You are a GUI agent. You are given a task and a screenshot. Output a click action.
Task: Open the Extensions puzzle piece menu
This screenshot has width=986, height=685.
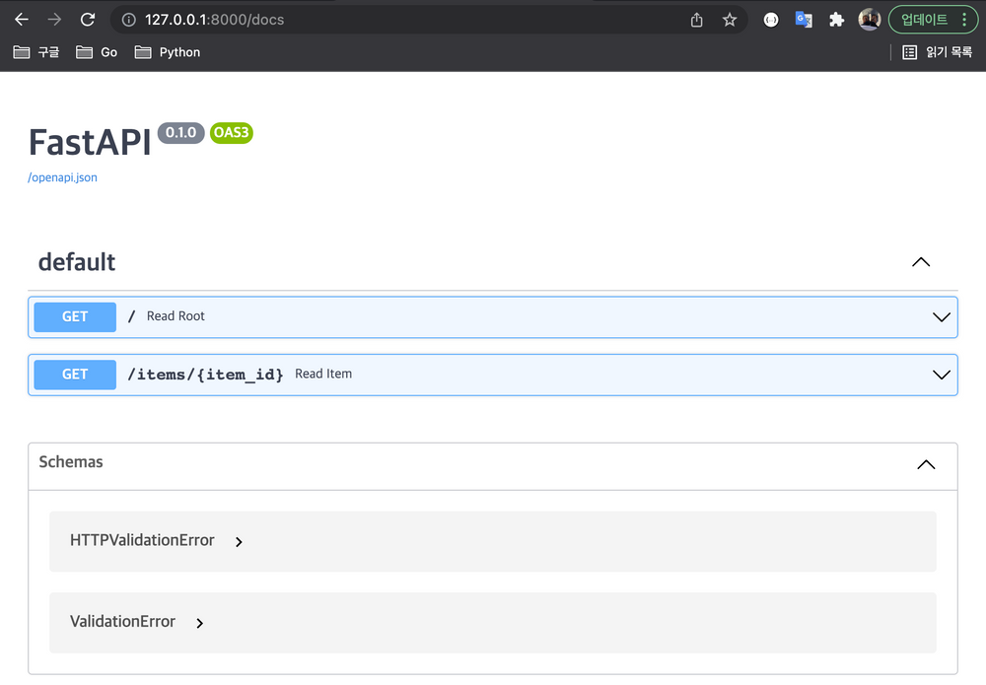coord(836,20)
